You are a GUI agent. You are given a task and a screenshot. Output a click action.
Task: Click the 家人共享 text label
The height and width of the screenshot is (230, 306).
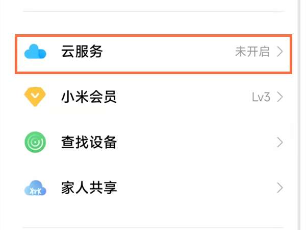tap(89, 188)
